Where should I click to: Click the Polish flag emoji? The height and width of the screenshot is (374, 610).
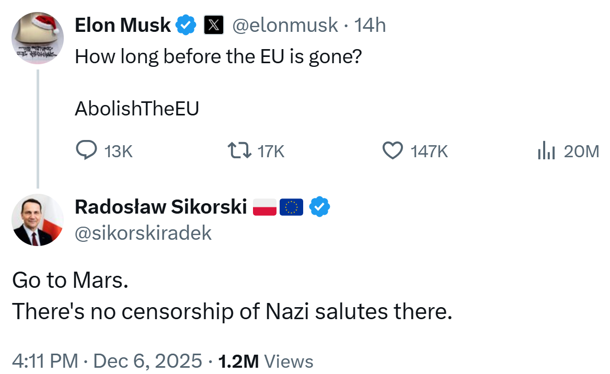264,207
